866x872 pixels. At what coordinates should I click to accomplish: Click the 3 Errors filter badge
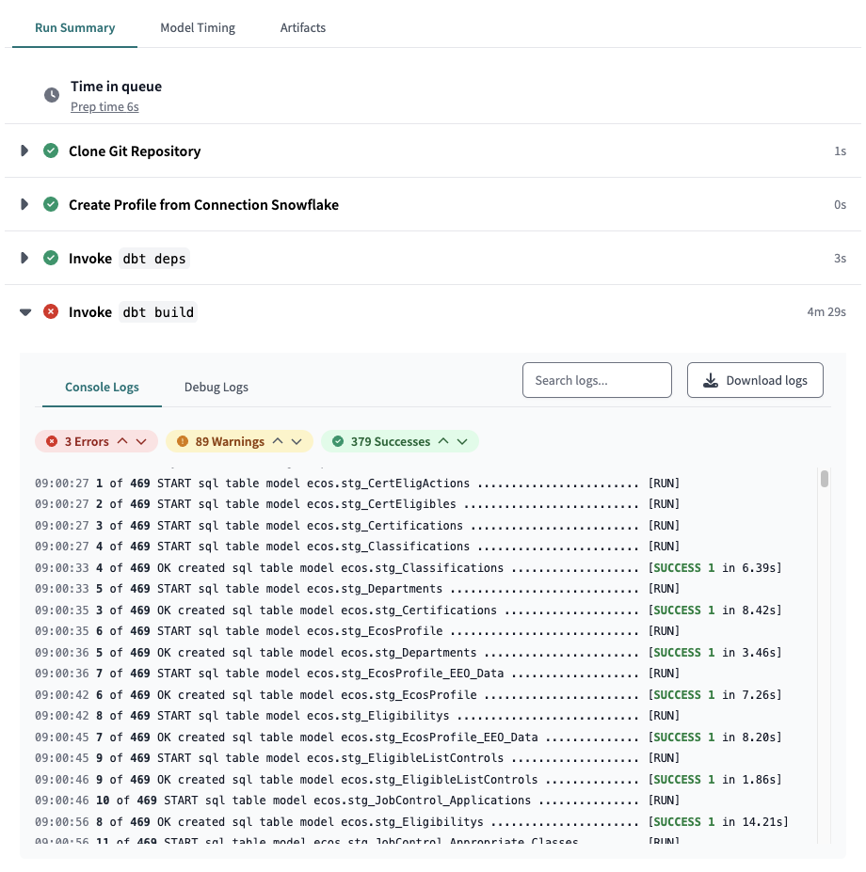[x=96, y=441]
